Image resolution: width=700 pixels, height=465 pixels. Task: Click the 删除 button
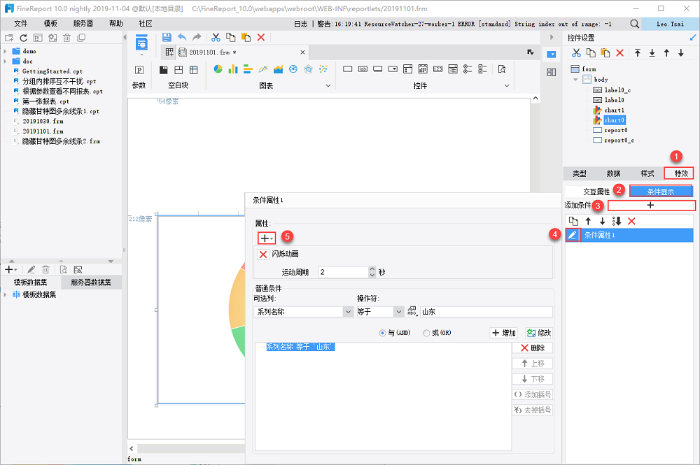(x=532, y=348)
